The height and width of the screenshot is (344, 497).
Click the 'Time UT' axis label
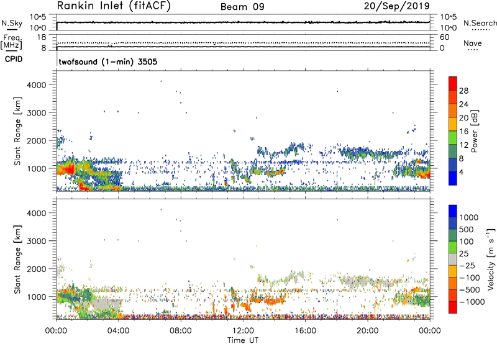243,340
